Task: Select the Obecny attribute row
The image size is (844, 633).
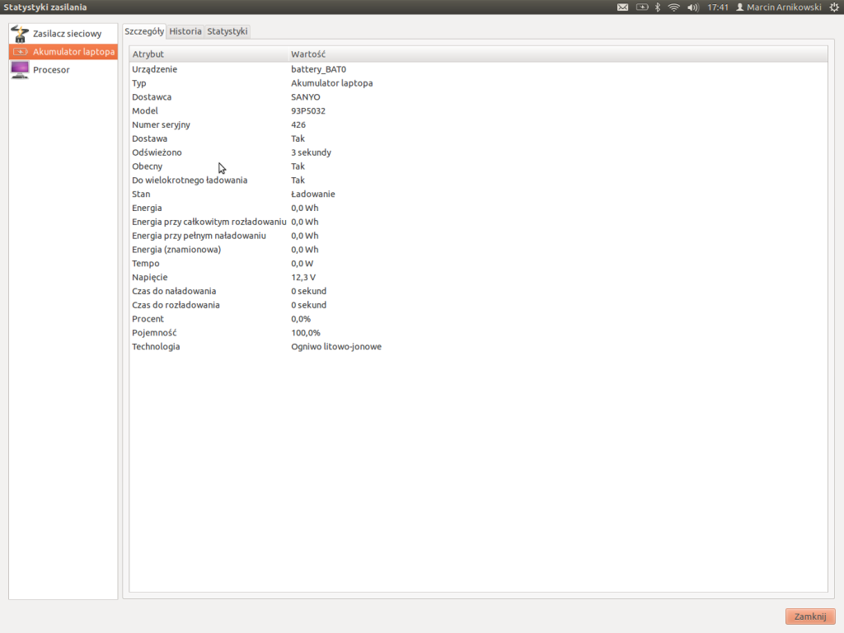Action: click(478, 166)
